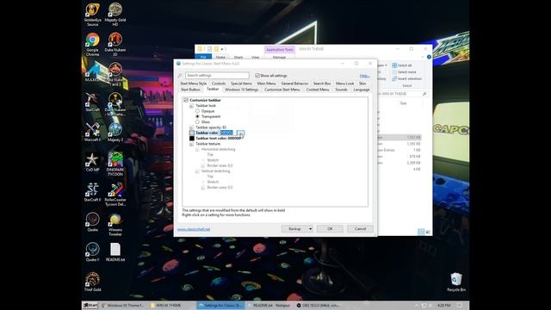Screen dimensions: 551x310
Task: Open the Backup dropdown arrow
Action: (310, 229)
